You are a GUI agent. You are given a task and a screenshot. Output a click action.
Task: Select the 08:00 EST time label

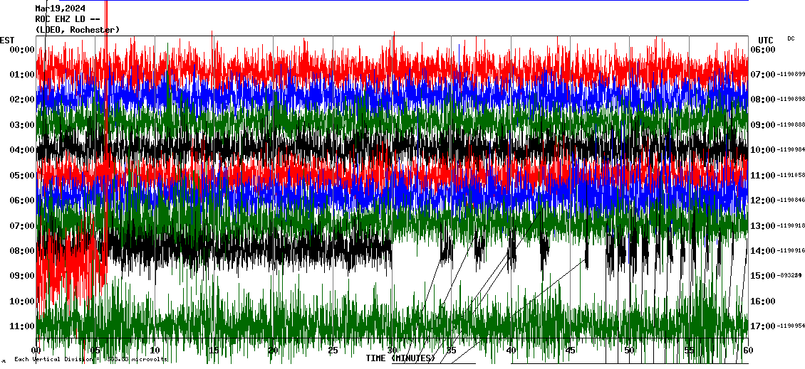[22, 251]
